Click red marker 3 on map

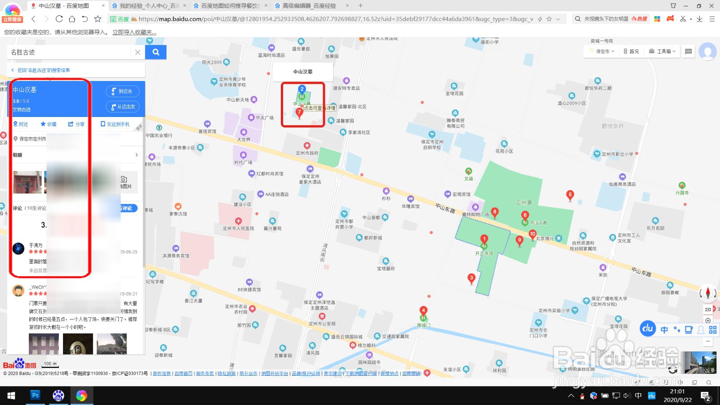(x=472, y=279)
